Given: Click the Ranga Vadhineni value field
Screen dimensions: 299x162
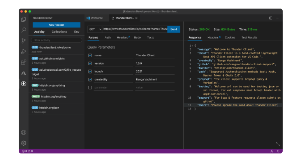Looking at the screenshot, I should click(155, 79).
